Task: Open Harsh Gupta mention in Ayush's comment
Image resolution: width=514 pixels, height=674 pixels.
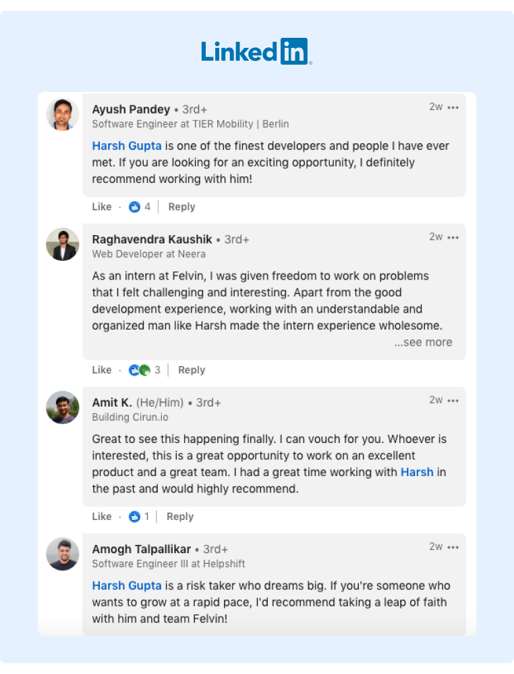Action: tap(127, 146)
